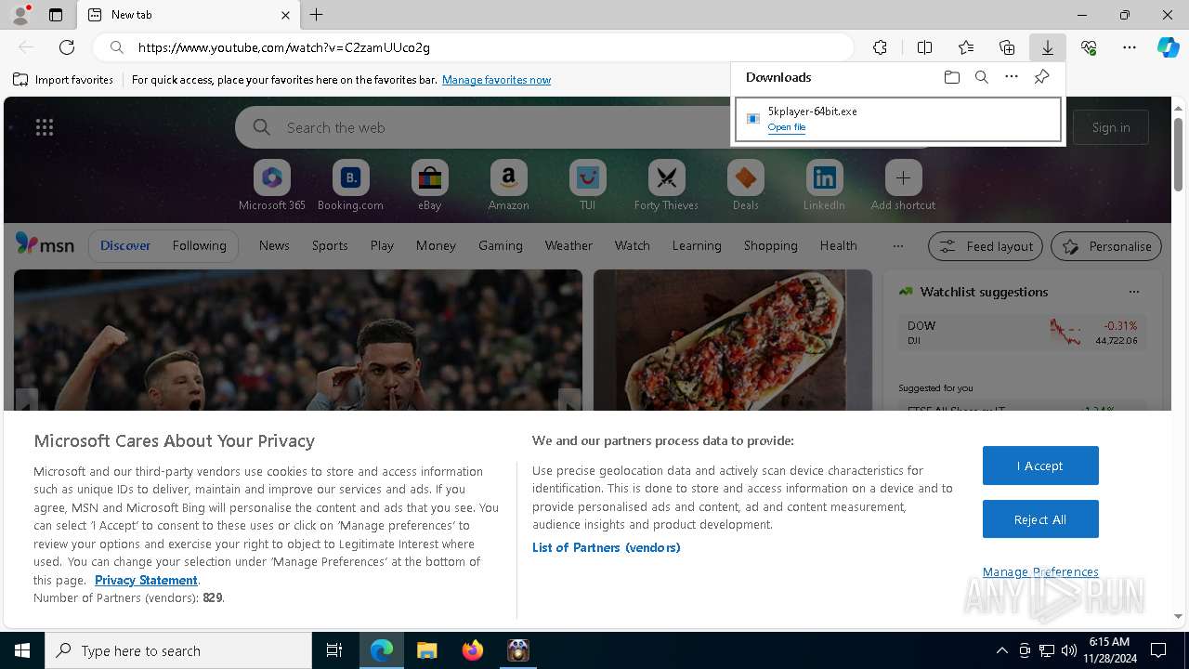This screenshot has width=1189, height=669.
Task: Open a new tab with plus button
Action: (x=317, y=15)
